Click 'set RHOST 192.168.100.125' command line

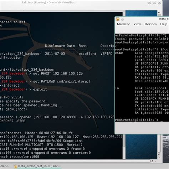point(58,73)
